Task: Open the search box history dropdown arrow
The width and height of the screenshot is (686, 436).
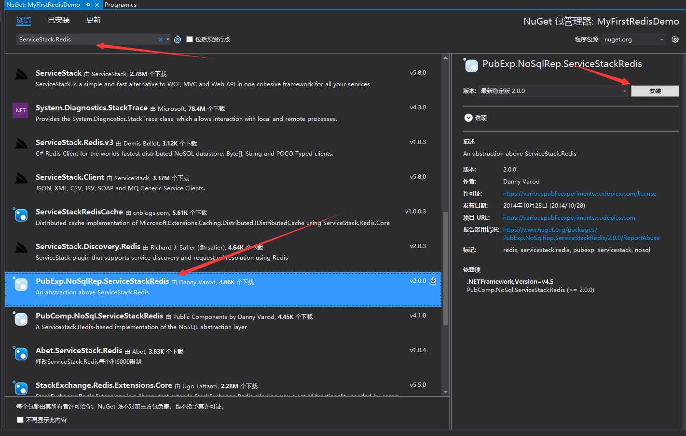Action: [x=168, y=40]
